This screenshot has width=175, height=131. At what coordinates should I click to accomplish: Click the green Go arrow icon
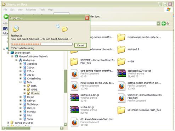(163, 23)
